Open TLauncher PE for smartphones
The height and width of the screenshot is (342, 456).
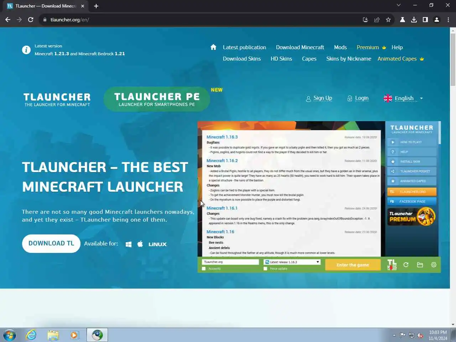(x=157, y=99)
